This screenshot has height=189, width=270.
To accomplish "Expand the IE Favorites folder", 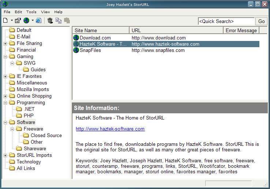I will (5, 76).
